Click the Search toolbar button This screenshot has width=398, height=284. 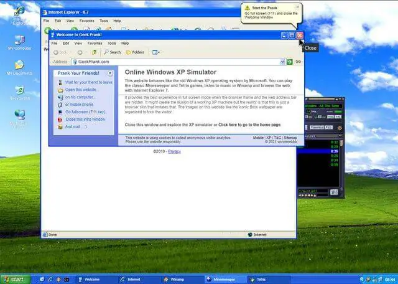click(x=112, y=52)
